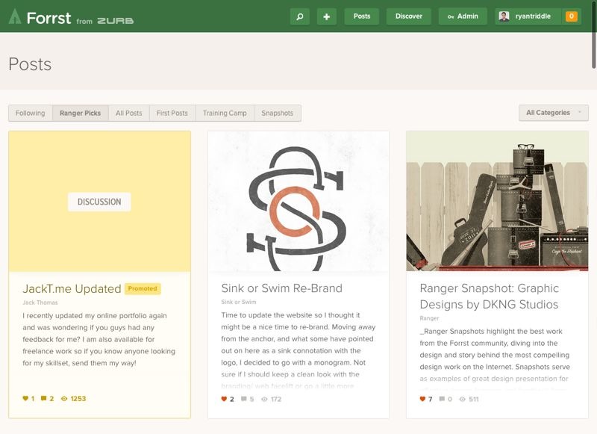Switch to the All Posts tab

(128, 113)
